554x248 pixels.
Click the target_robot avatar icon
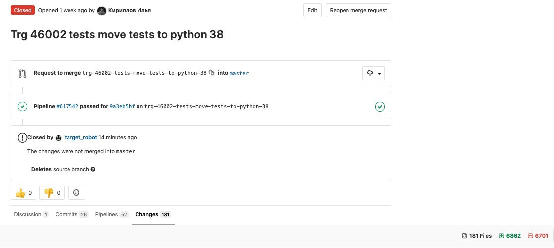[58, 138]
